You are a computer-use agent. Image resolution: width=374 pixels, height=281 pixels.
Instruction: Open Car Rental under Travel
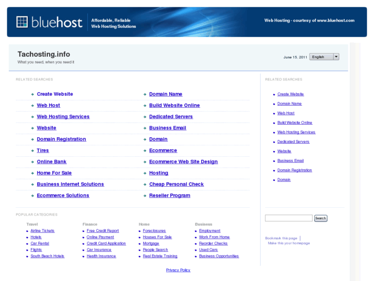tap(40, 243)
